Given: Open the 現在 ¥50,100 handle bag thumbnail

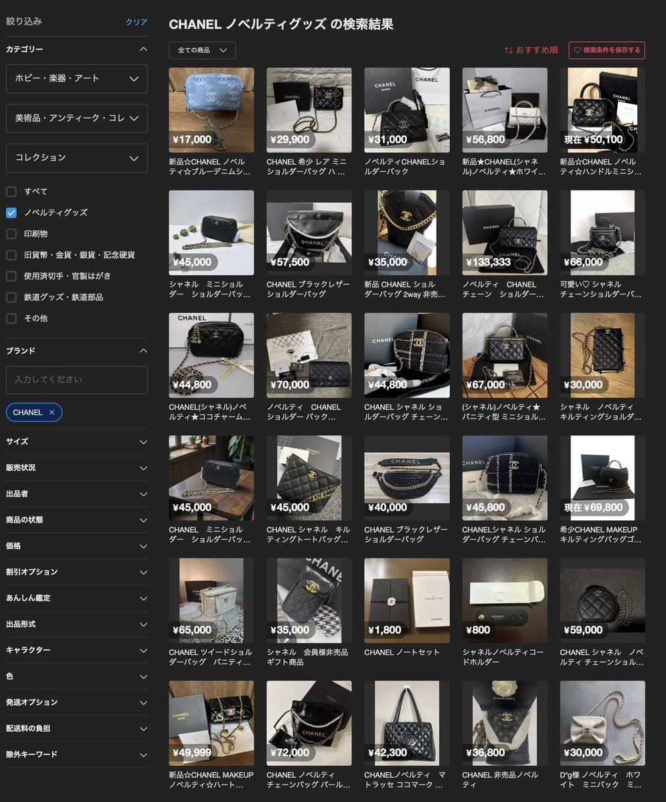Looking at the screenshot, I should pyautogui.click(x=602, y=110).
